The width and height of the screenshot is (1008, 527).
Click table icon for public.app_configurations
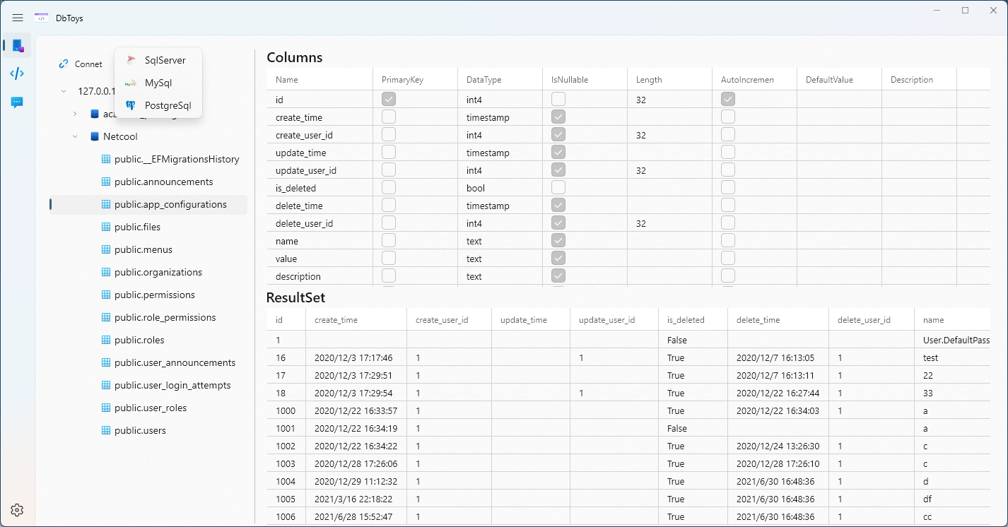(107, 204)
